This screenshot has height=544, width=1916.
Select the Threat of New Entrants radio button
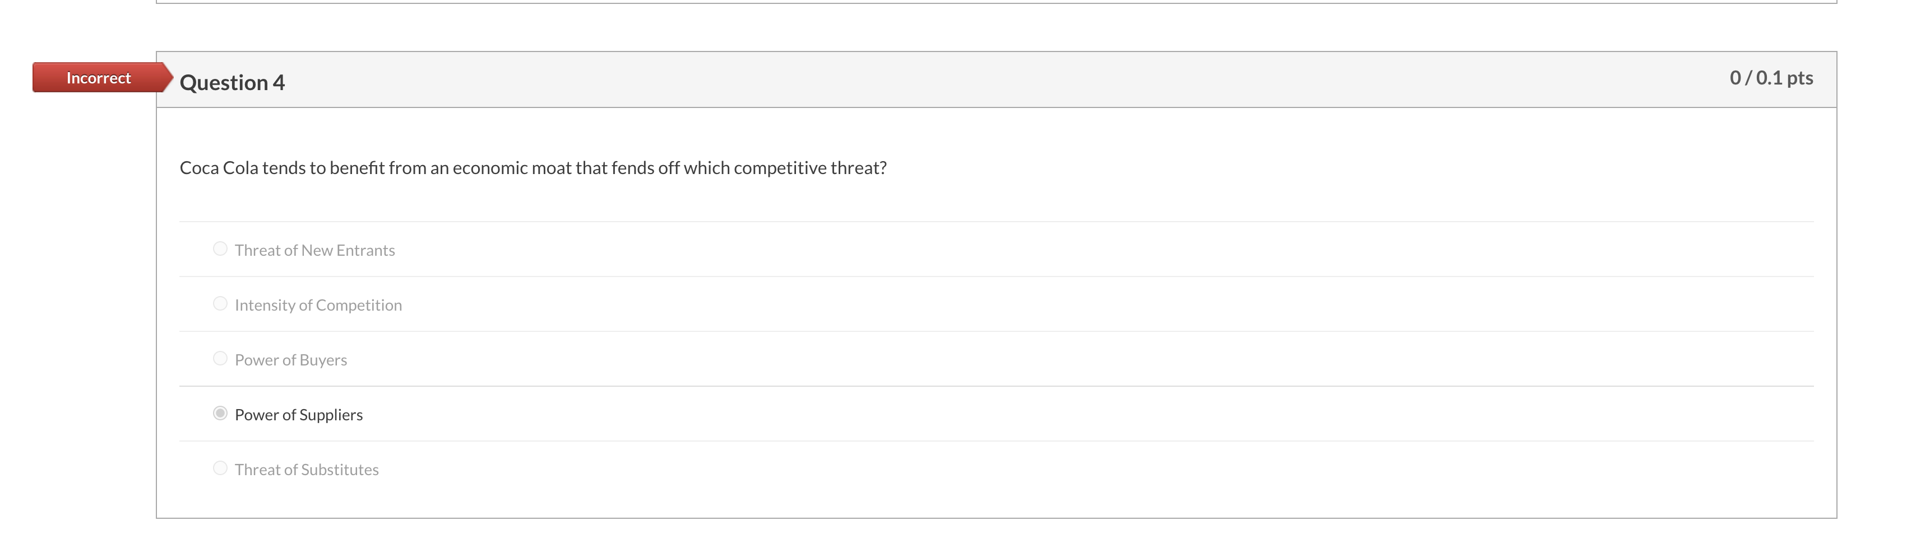coord(220,248)
